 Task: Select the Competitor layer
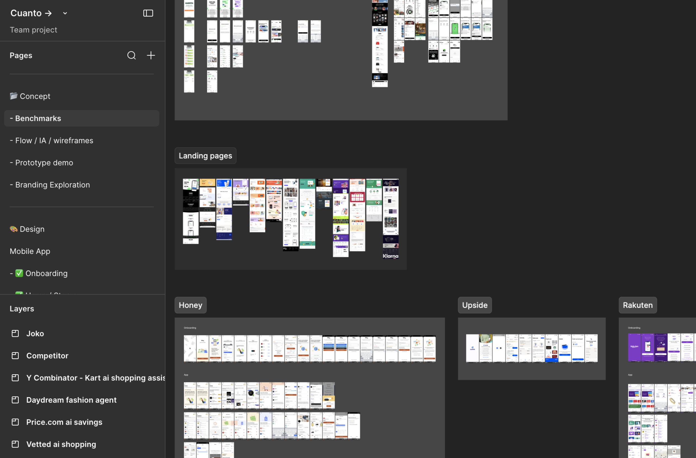click(x=47, y=356)
